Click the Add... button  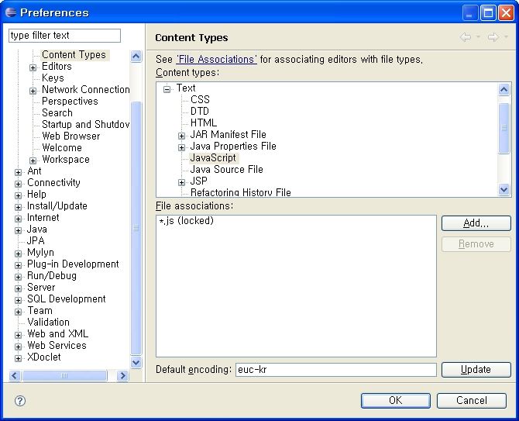tap(476, 223)
